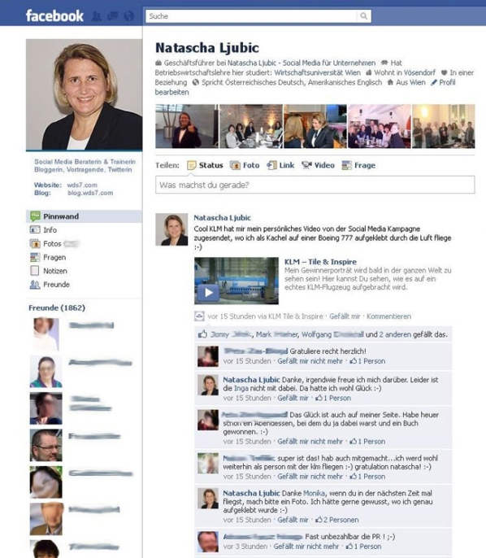Open the messages icon in header
This screenshot has height=558, width=486.
click(x=113, y=16)
